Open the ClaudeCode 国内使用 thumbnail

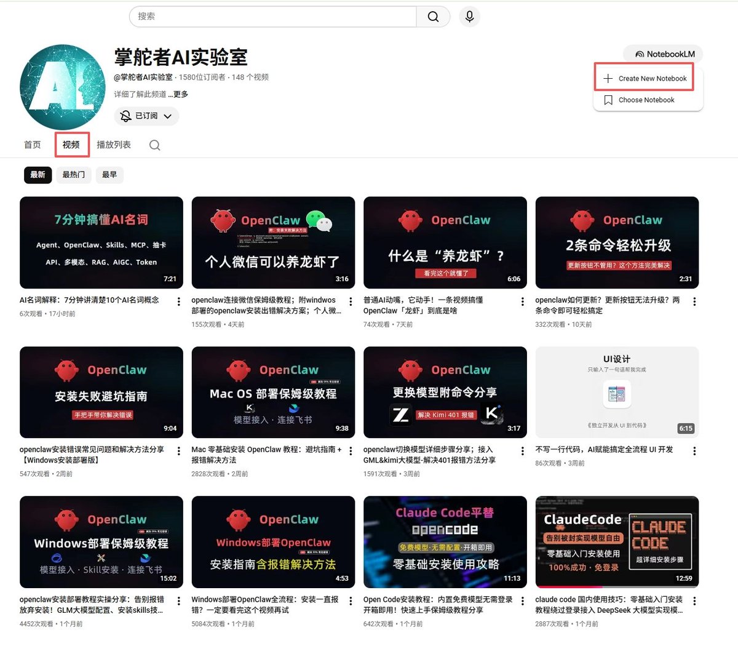click(x=617, y=542)
